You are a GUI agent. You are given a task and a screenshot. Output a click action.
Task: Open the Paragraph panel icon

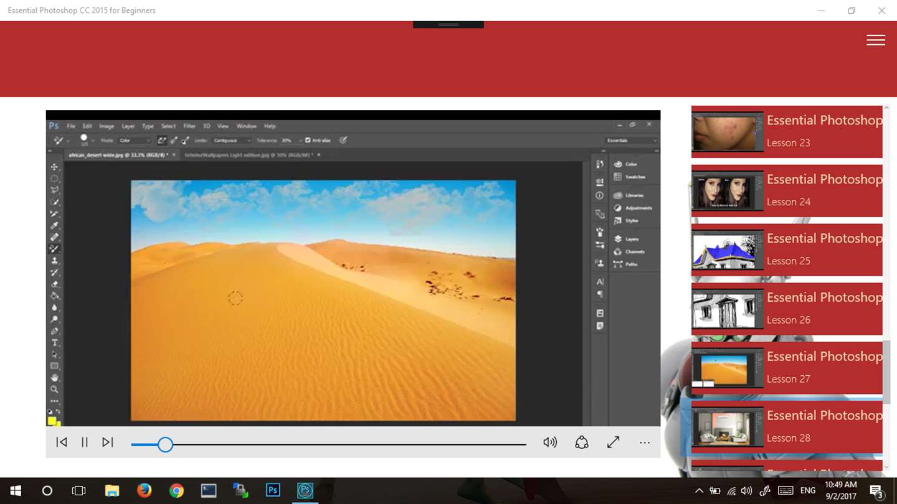[x=600, y=294]
